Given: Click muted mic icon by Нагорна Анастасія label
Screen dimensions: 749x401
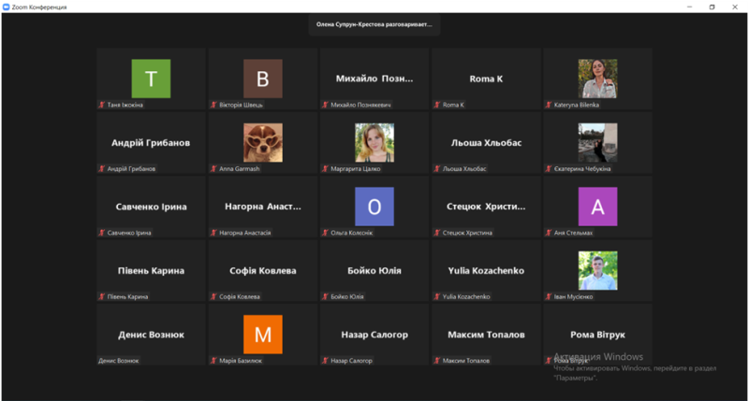Looking at the screenshot, I should pos(213,233).
